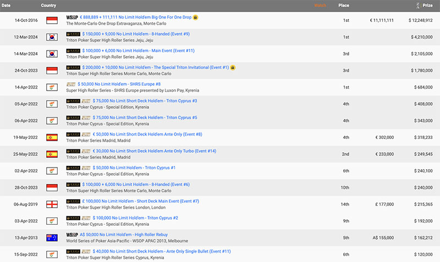
Task: Click the WSOP logo on Big One For One Drop
Action: tap(72, 18)
